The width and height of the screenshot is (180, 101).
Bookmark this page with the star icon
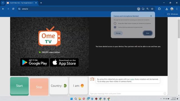coord(152,9)
